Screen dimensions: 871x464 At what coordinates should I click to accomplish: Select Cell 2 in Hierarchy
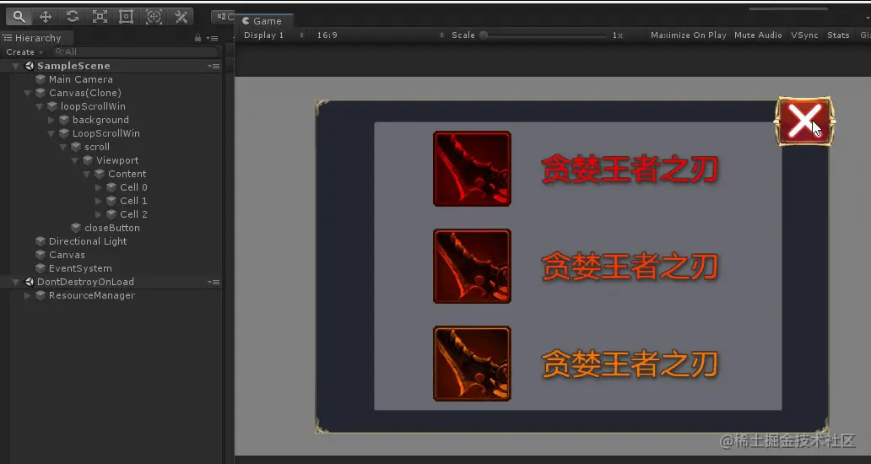[133, 214]
